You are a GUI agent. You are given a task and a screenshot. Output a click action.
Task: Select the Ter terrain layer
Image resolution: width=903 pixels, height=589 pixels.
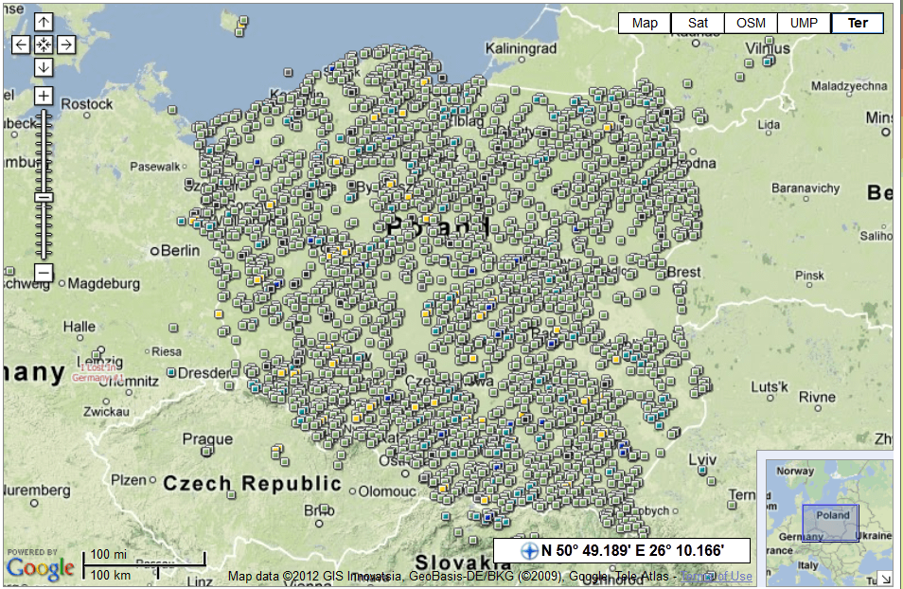[858, 24]
